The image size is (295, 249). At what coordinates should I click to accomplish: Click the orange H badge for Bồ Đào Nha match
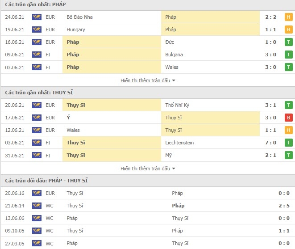click(288, 17)
